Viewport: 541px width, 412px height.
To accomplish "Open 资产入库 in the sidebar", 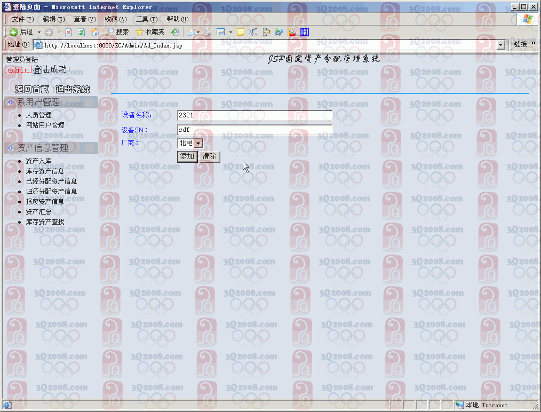I will pos(38,161).
